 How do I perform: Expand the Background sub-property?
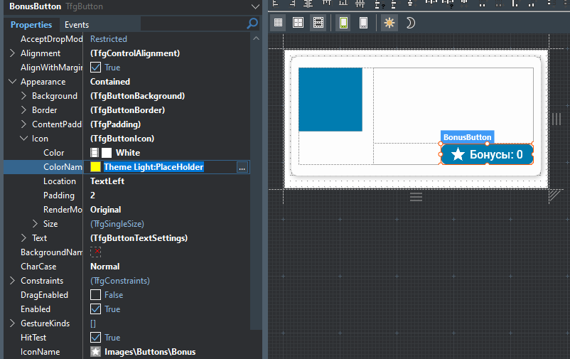23,96
